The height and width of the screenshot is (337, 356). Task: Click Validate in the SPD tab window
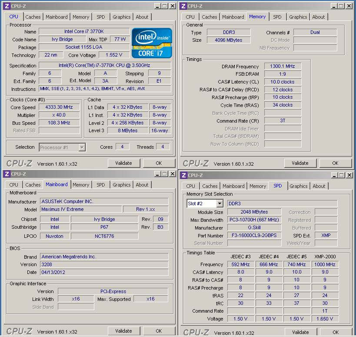(301, 332)
